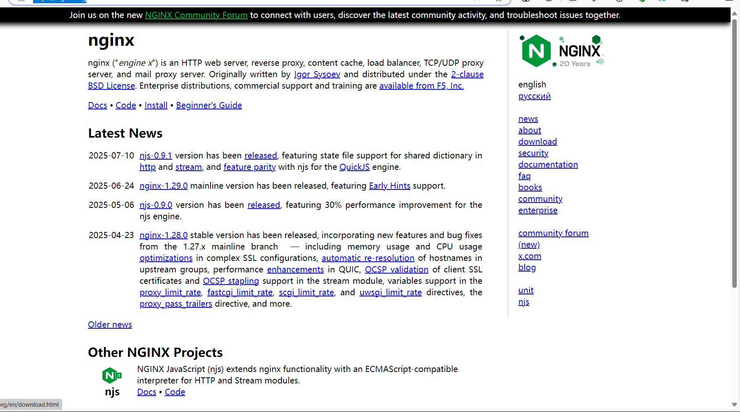
Task: Click the green njs project logo
Action: pyautogui.click(x=112, y=375)
